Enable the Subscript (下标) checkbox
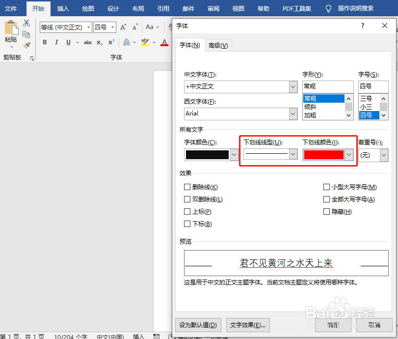This screenshot has height=339, width=398. pos(187,224)
